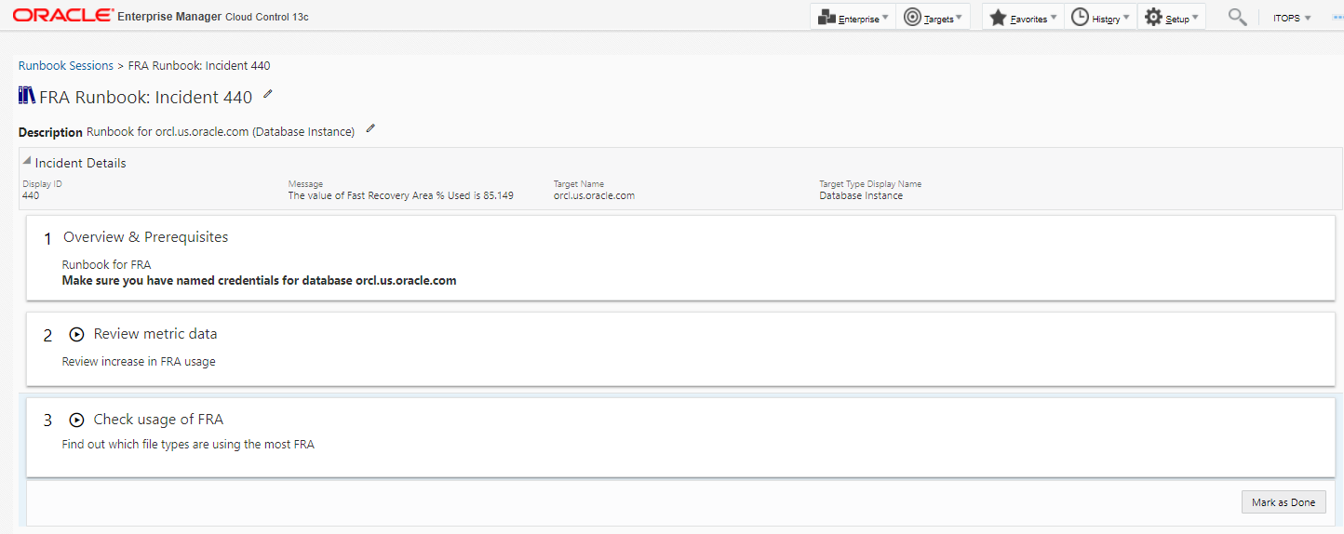Click the Mark as Done button
The height and width of the screenshot is (534, 1344).
pyautogui.click(x=1284, y=502)
